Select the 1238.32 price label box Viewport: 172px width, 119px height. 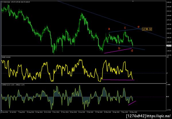pos(147,29)
